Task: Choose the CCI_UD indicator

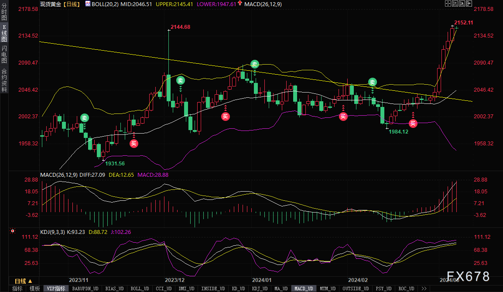Action: tap(164, 289)
